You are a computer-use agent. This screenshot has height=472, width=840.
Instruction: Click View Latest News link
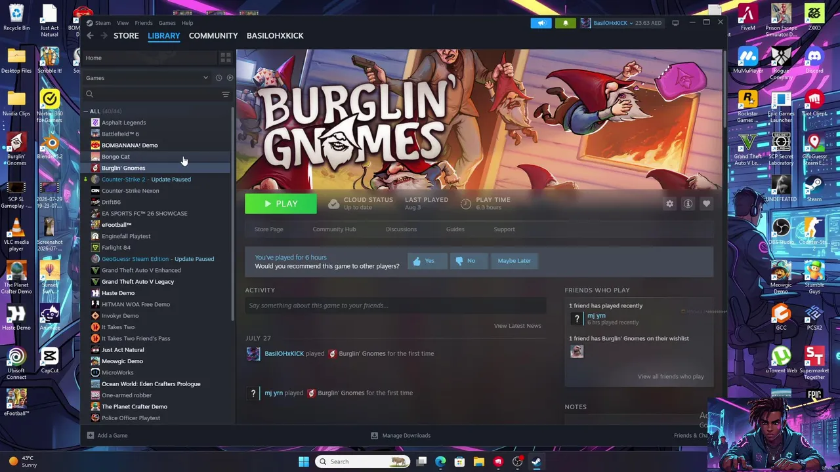pyautogui.click(x=517, y=326)
